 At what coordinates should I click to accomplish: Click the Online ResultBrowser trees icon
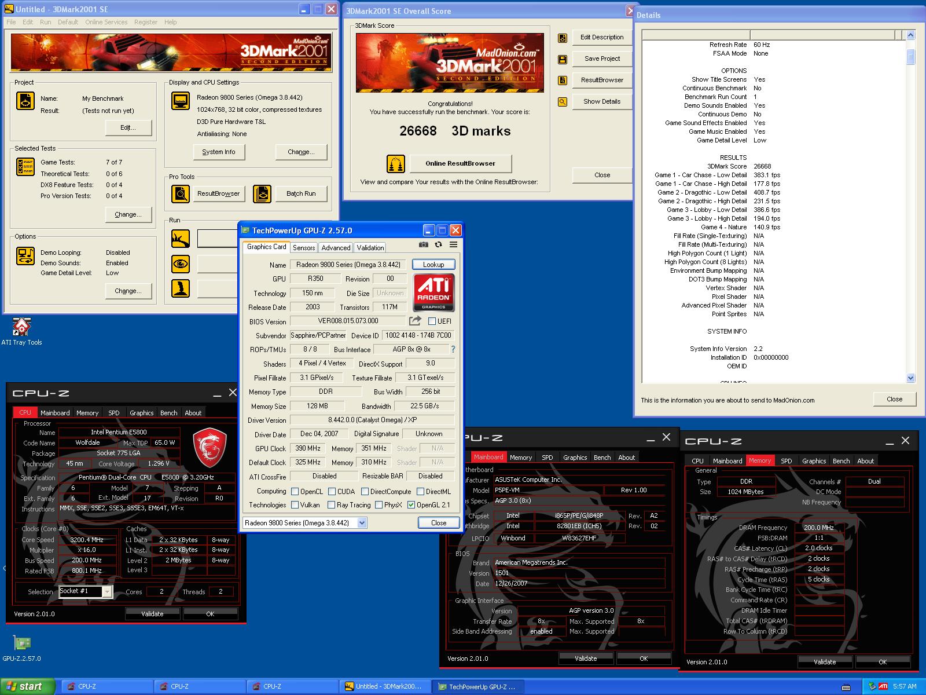tap(396, 164)
